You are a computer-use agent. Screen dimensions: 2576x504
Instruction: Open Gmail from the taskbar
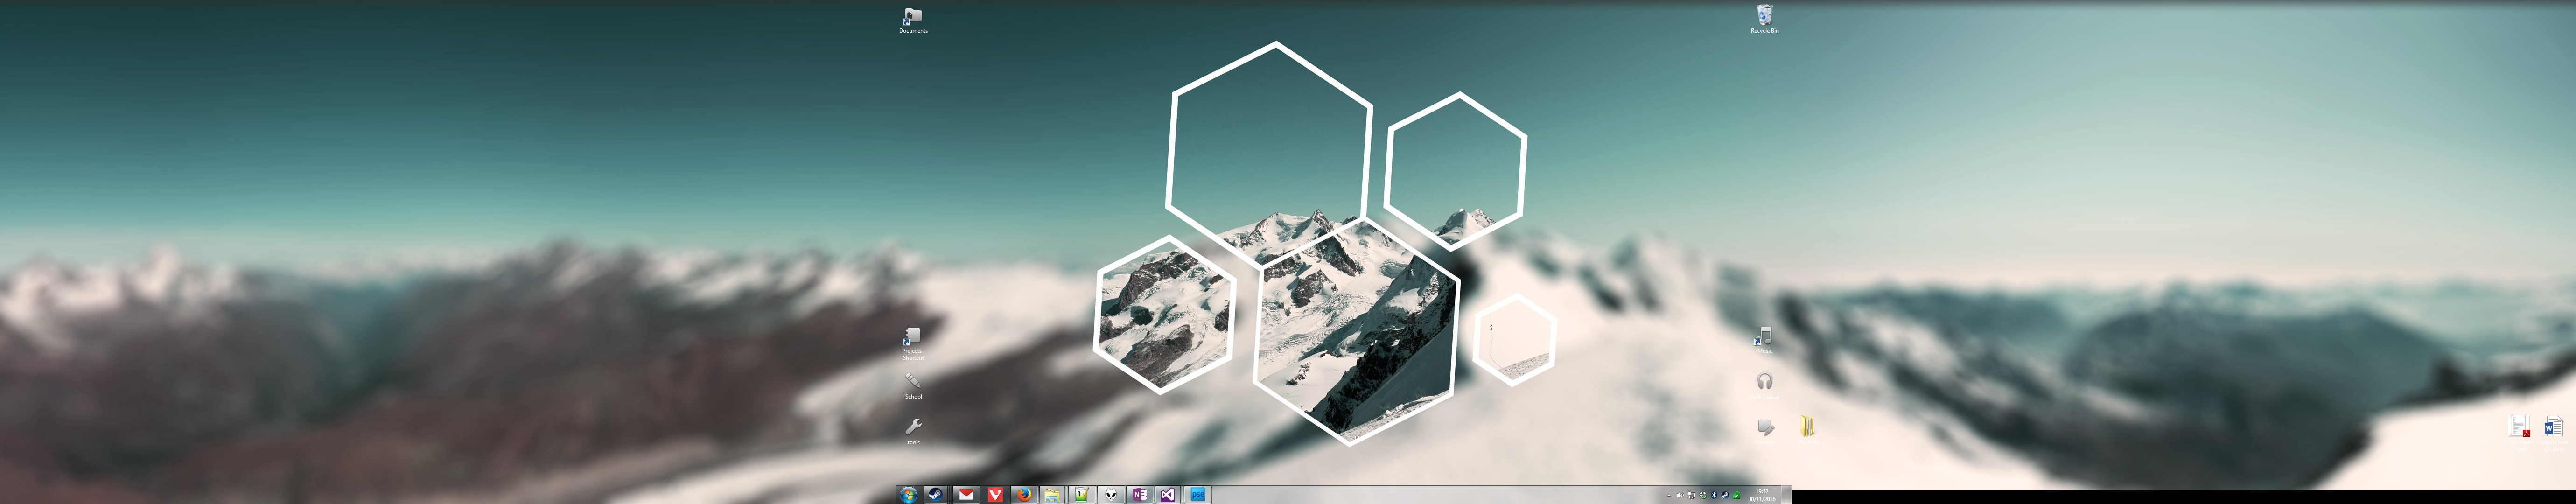[x=965, y=495]
